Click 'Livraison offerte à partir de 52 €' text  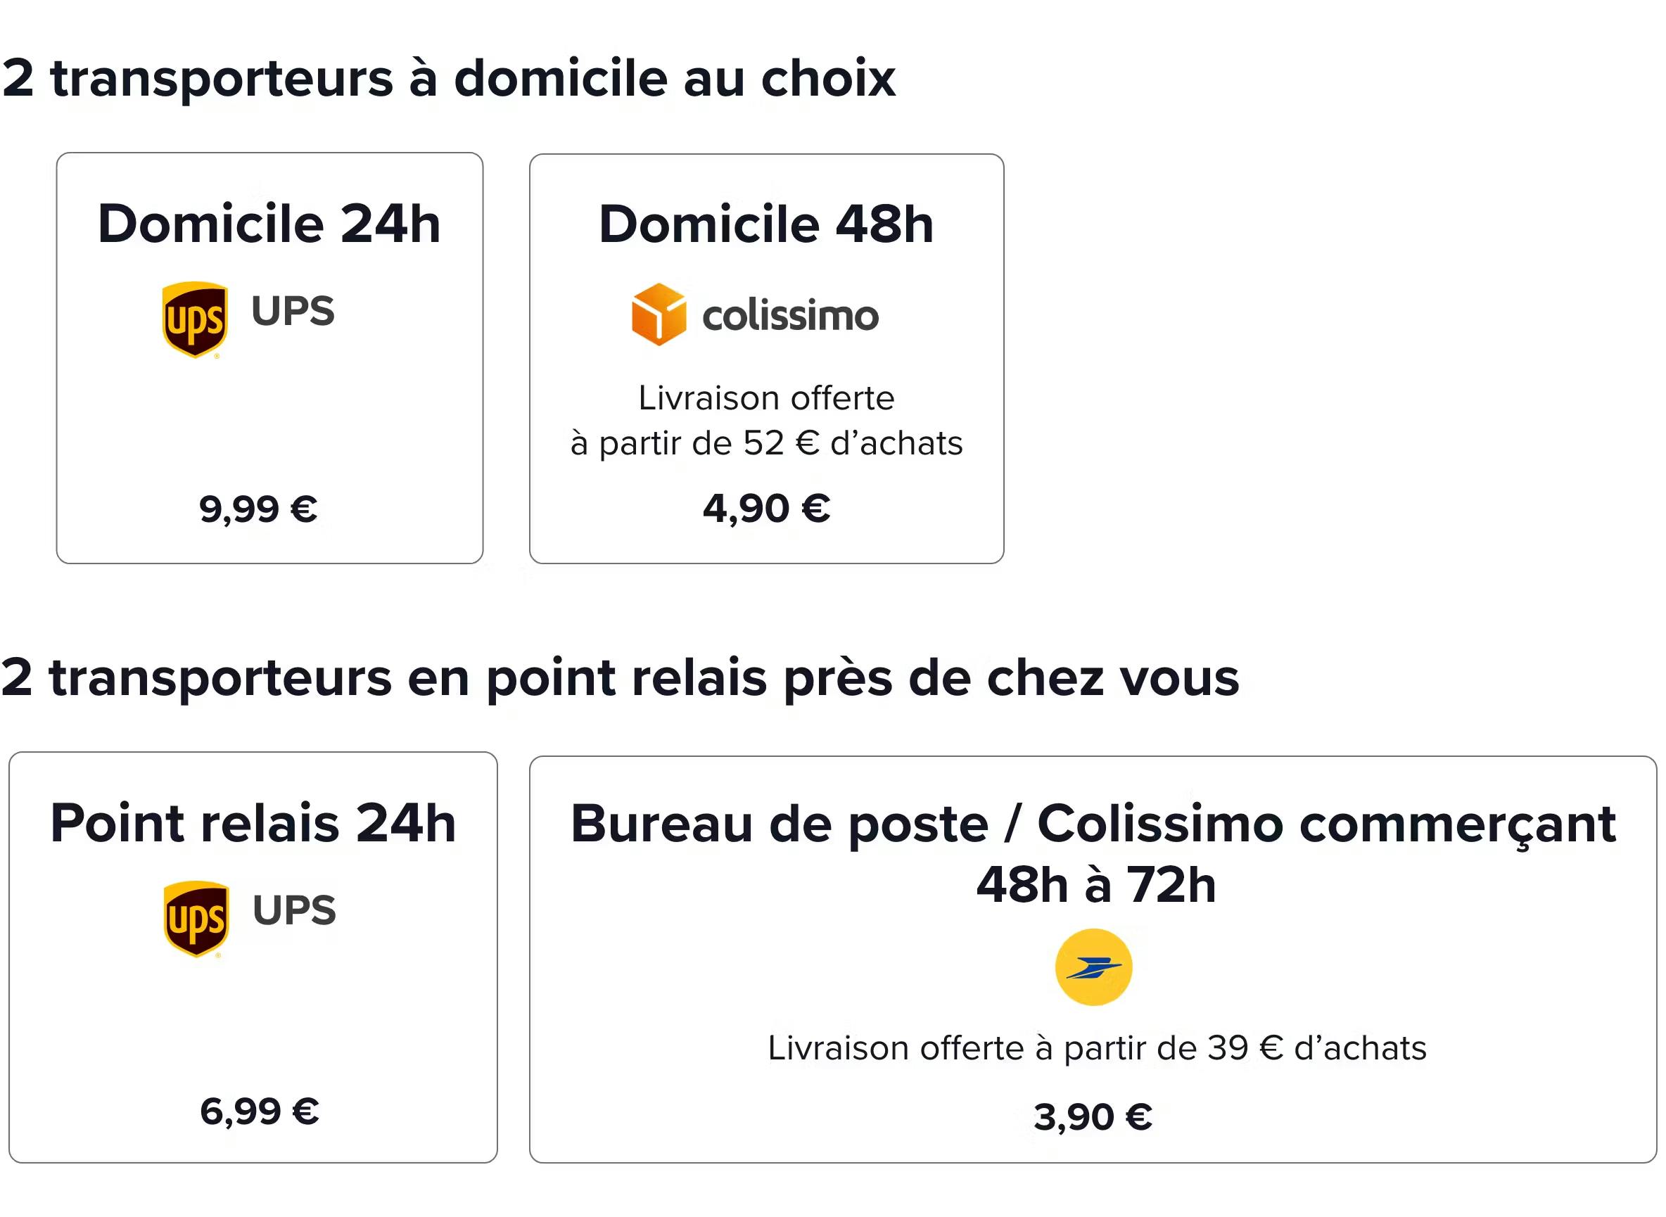point(766,421)
